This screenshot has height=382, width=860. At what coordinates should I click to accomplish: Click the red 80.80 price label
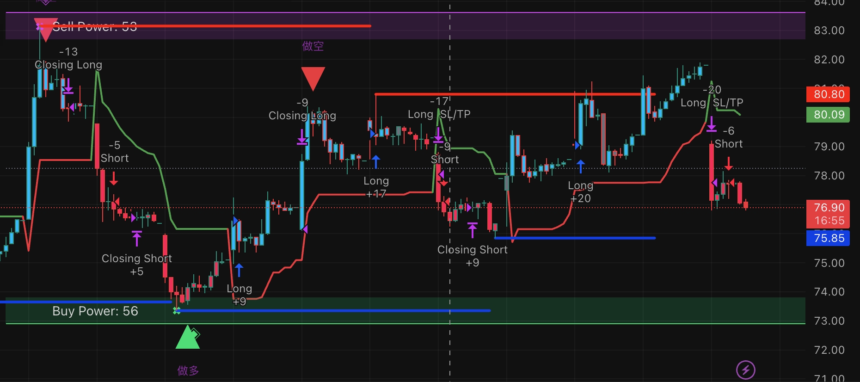click(828, 94)
